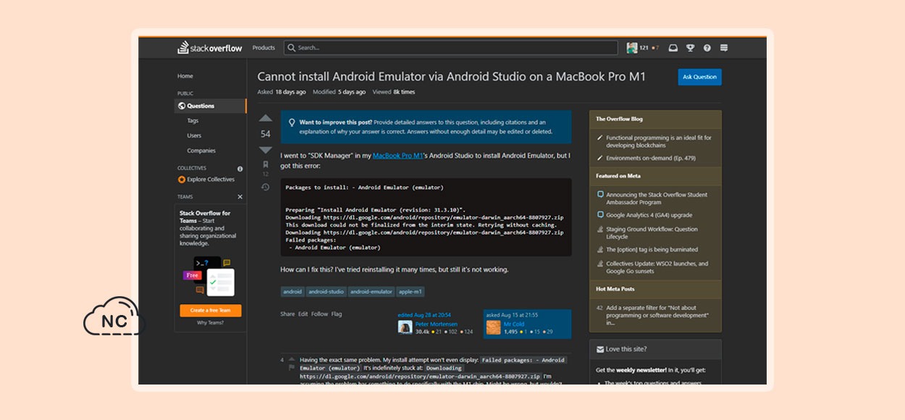Flag the first comment
Screen dimensions: 905x420
coord(292,368)
